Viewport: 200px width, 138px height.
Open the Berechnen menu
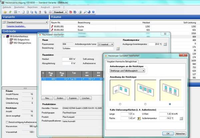pos(33,6)
